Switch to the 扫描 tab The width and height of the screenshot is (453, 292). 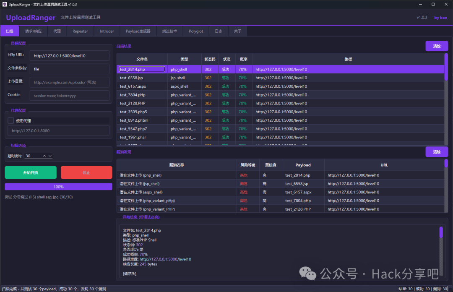coord(10,31)
